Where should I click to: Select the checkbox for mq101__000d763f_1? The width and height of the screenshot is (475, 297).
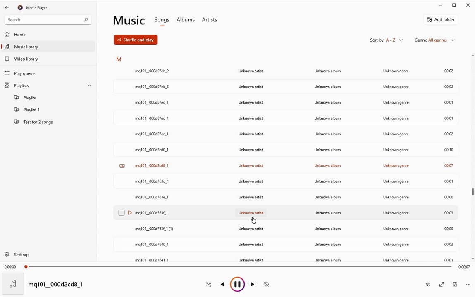[122, 213]
